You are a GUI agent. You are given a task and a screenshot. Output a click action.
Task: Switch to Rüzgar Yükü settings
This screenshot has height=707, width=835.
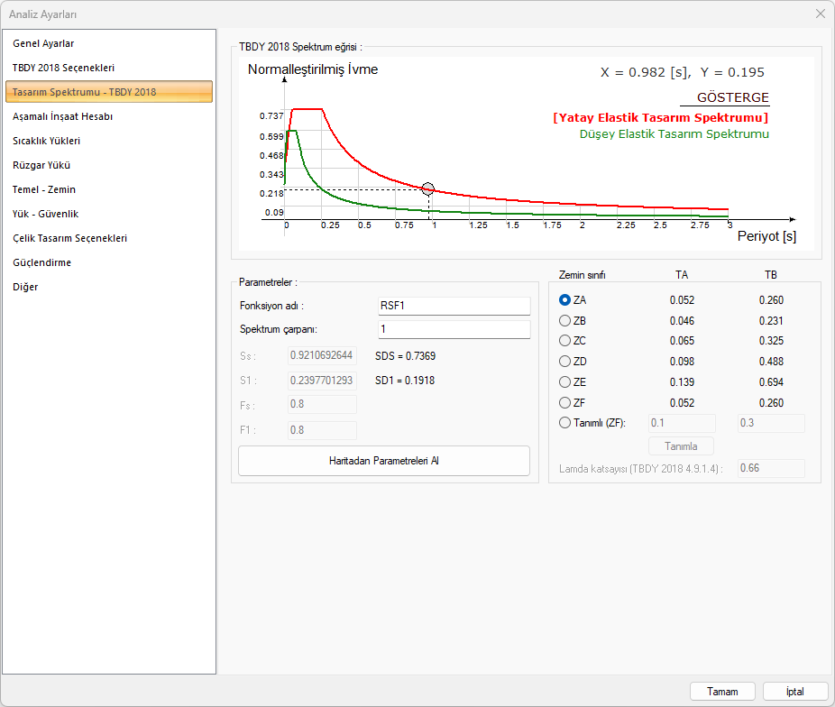click(x=41, y=165)
